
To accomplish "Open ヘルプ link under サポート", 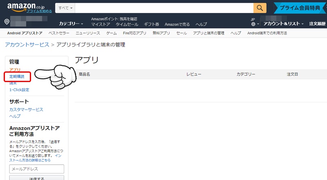I will pyautogui.click(x=15, y=116).
